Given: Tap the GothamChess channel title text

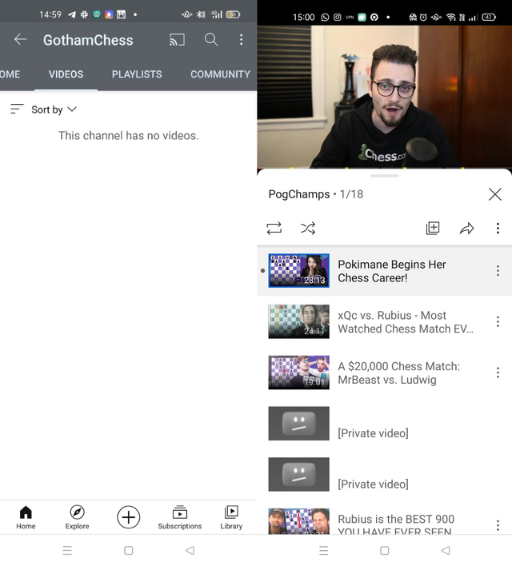Looking at the screenshot, I should (x=88, y=40).
